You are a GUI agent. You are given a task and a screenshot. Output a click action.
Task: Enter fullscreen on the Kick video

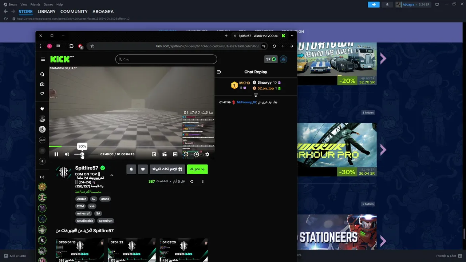[186, 154]
